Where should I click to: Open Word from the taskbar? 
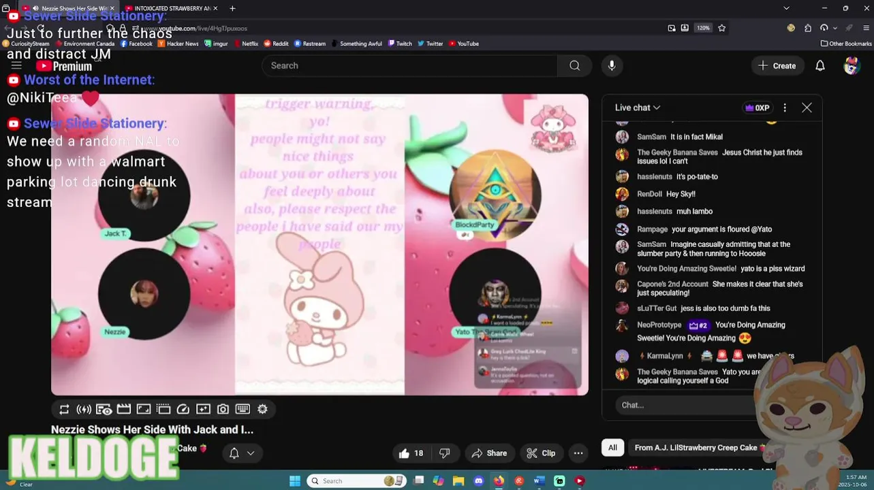[539, 480]
